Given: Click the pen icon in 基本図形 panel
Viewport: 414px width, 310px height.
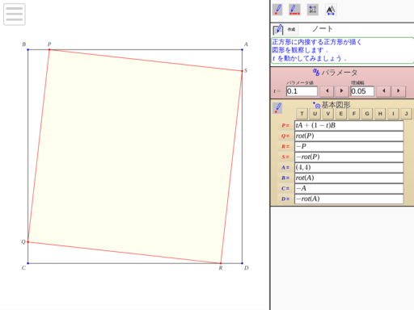Looking at the screenshot, I should [277, 108].
